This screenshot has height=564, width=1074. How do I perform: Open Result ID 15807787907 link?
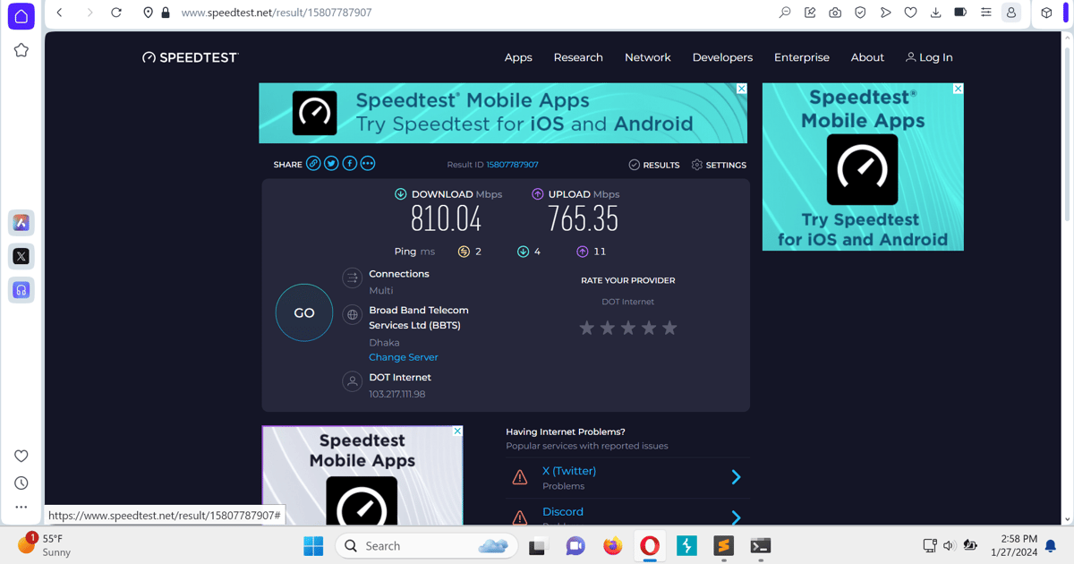click(513, 165)
